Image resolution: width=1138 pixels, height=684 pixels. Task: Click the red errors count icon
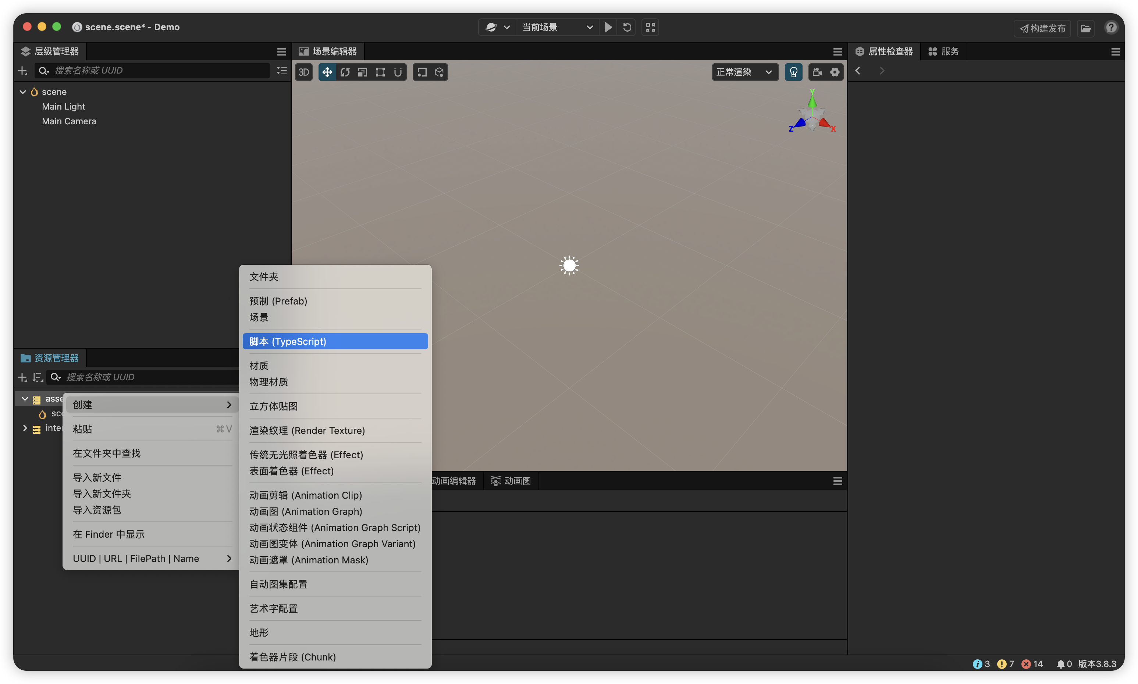(1026, 664)
